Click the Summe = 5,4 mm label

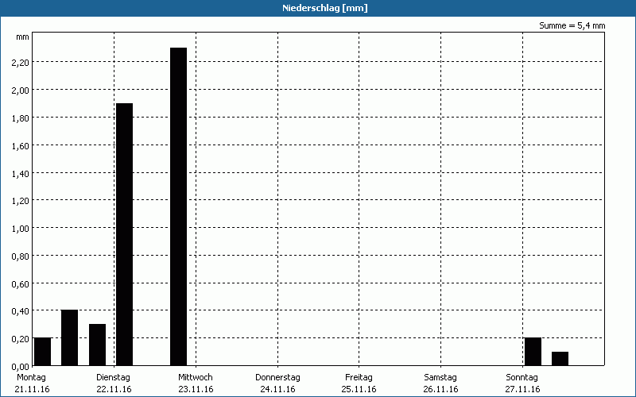[572, 25]
